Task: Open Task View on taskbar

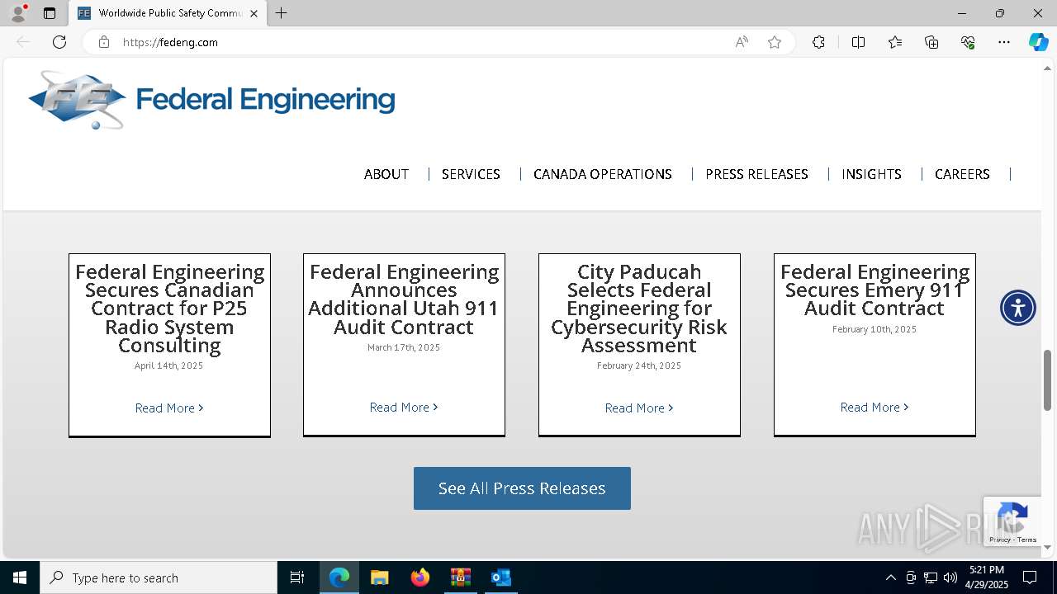Action: coord(297,577)
